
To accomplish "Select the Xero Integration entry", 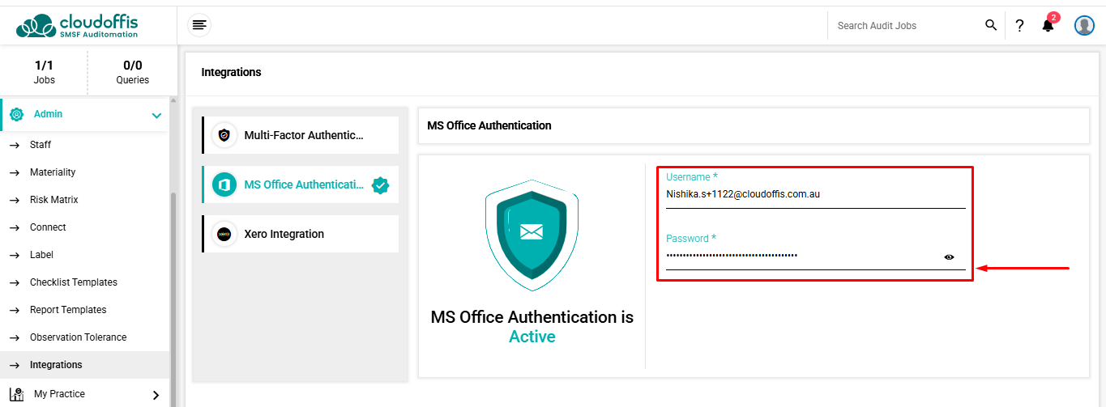I will pos(300,234).
